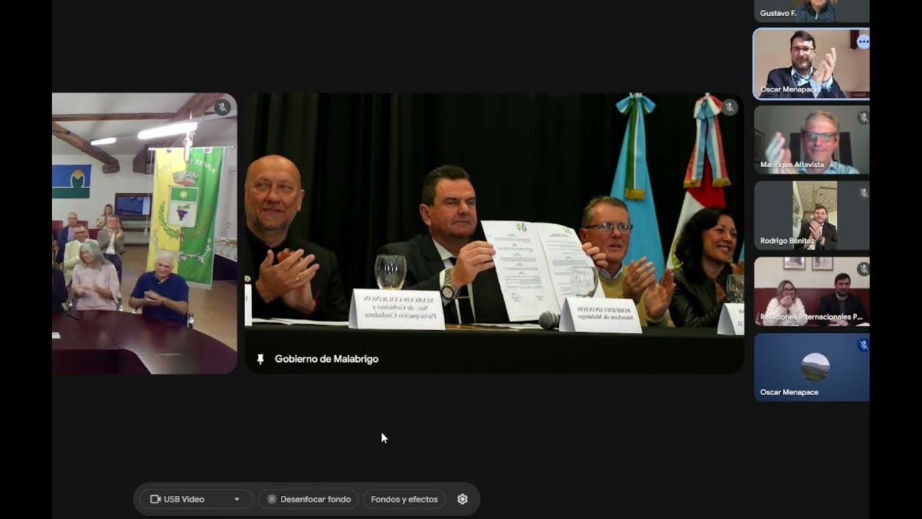The height and width of the screenshot is (519, 922).
Task: Click the muted mic icon on left meeting-room tile
Action: 222,107
